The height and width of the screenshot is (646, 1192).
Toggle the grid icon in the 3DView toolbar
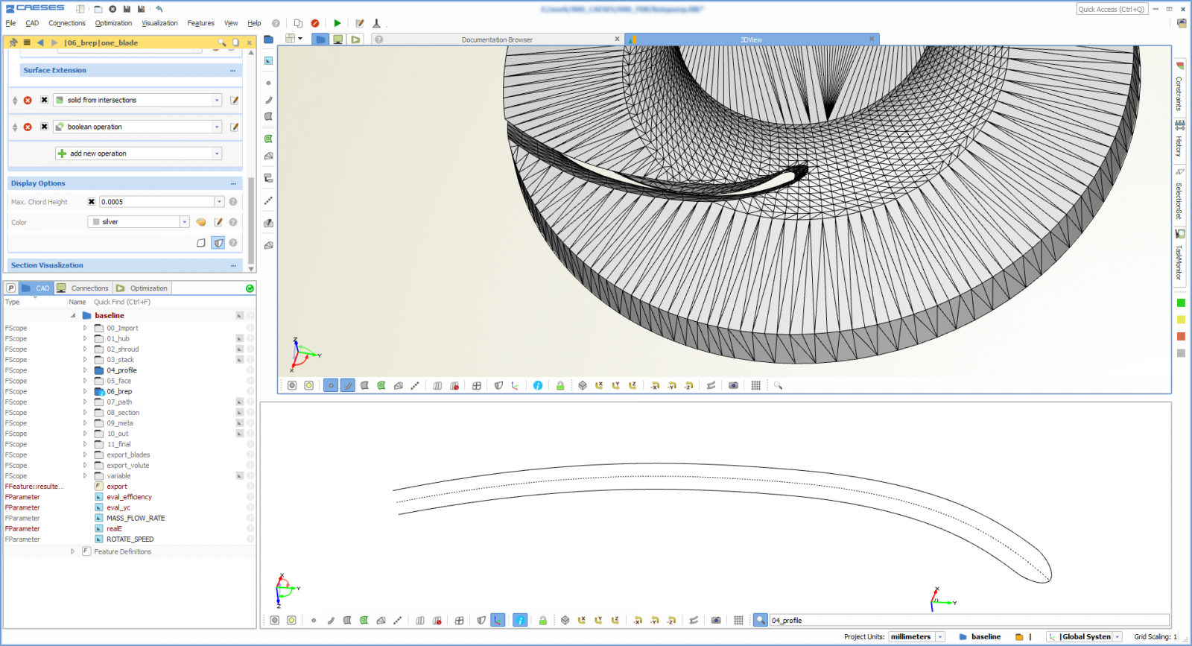point(756,385)
